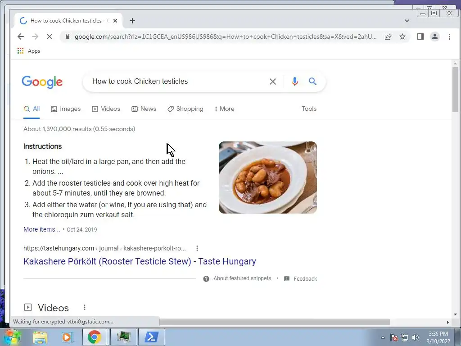461x346 pixels.
Task: Bookmark this page with the star
Action: [402, 36]
